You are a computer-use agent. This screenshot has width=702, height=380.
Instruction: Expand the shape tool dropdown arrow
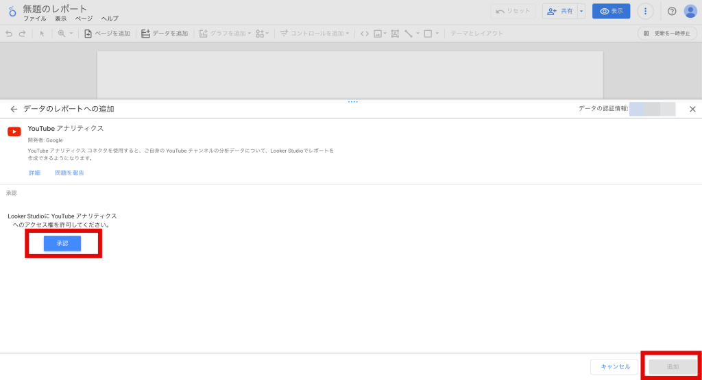click(437, 34)
